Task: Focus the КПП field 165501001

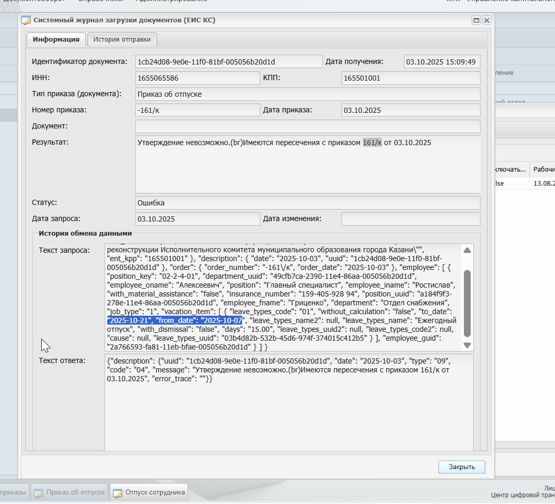Action: pos(411,78)
